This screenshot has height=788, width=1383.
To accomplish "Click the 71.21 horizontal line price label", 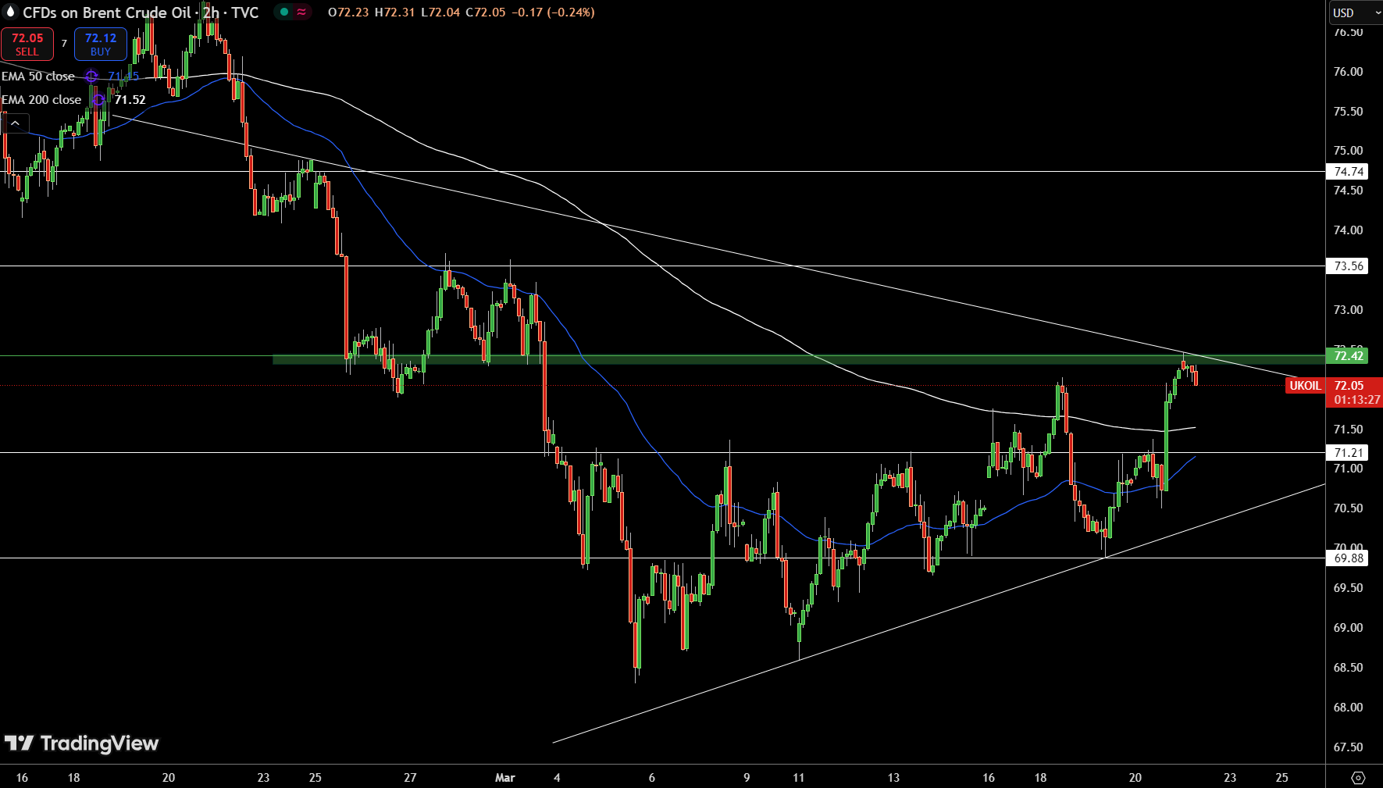I will (x=1349, y=453).
